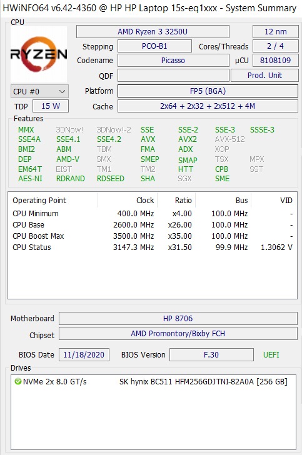Click the BIOS Version F.30 field

211,355
